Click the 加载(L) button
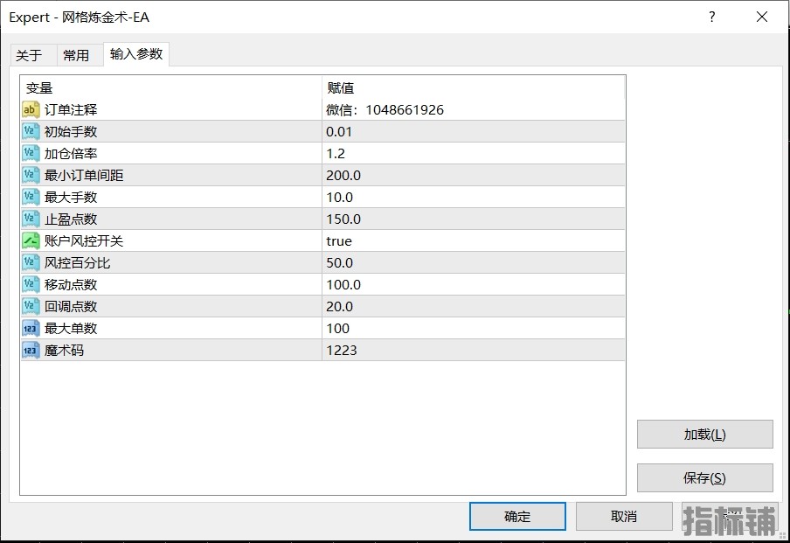This screenshot has height=543, width=790. tap(705, 434)
